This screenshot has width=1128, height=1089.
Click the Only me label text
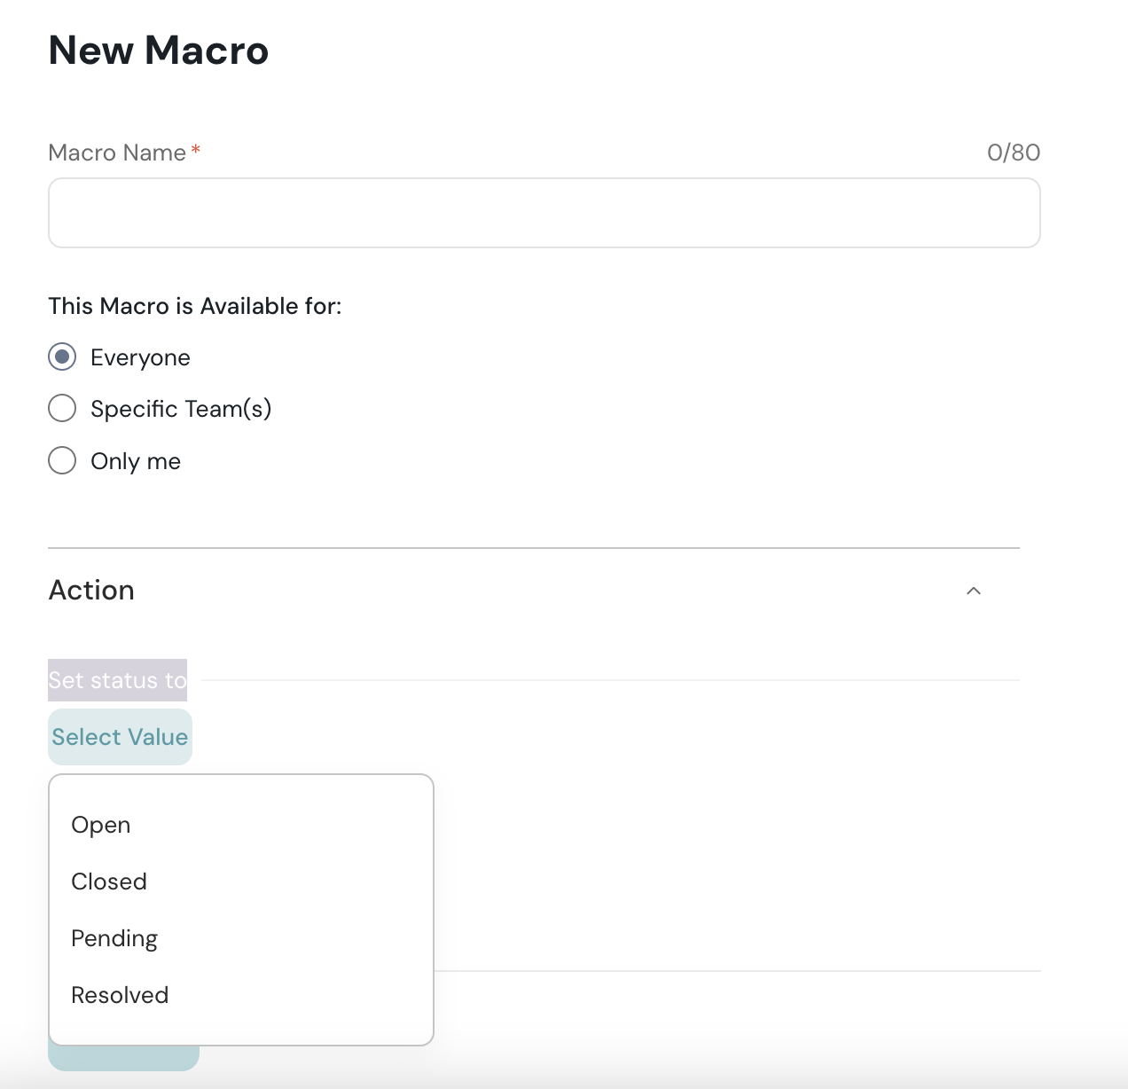[136, 461]
